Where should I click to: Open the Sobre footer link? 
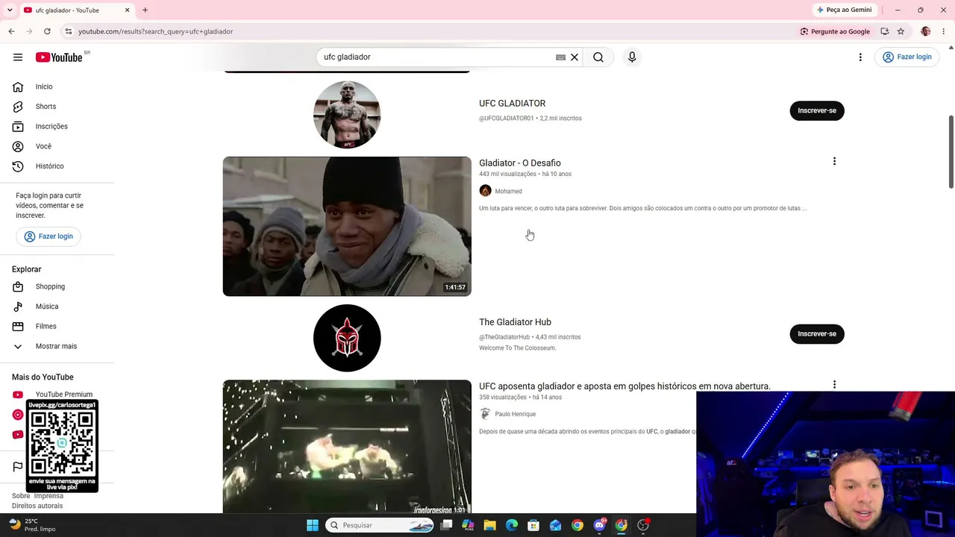click(21, 496)
